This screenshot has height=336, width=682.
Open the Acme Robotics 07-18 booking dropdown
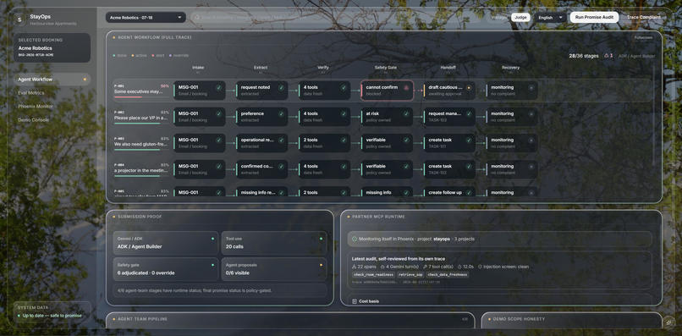click(146, 18)
